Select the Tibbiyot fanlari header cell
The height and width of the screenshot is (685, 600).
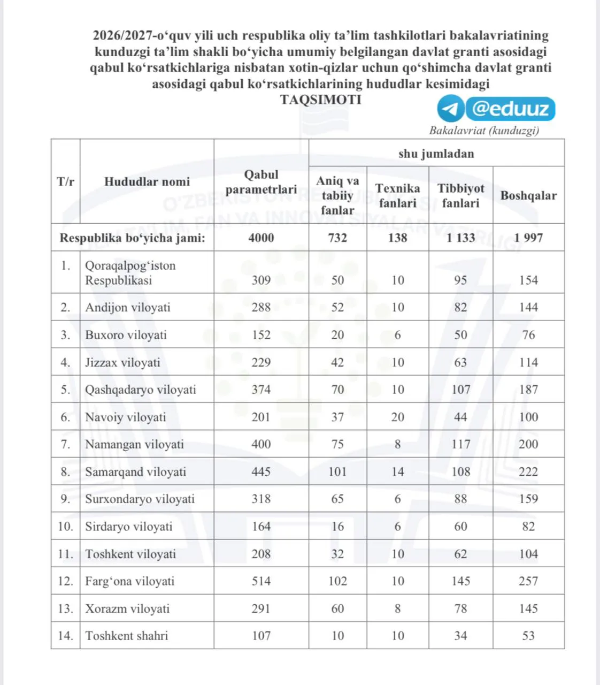tap(460, 195)
